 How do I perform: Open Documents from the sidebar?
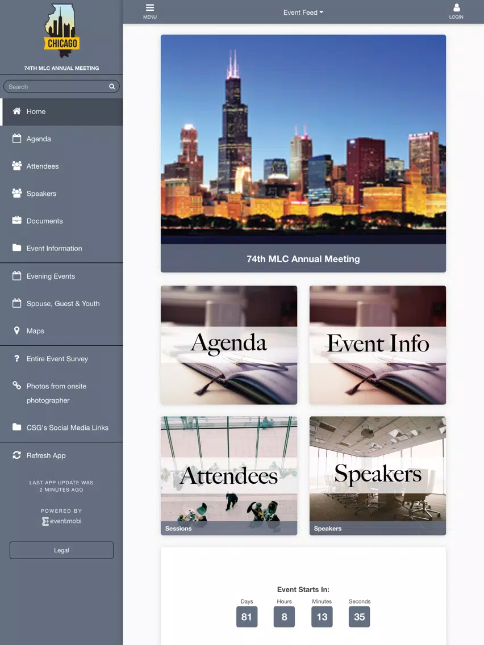click(61, 221)
